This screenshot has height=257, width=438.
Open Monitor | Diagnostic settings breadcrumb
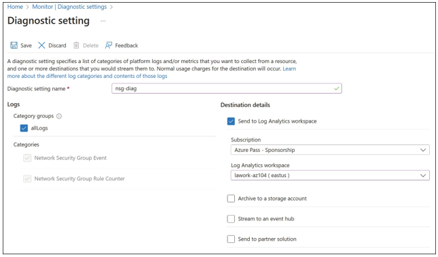(x=69, y=7)
